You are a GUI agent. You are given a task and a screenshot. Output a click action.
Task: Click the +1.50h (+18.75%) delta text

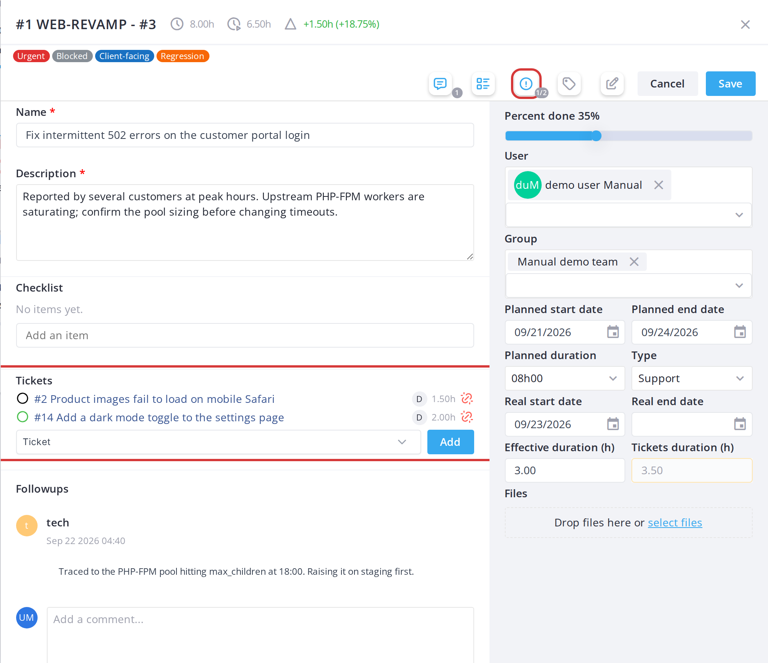click(341, 24)
